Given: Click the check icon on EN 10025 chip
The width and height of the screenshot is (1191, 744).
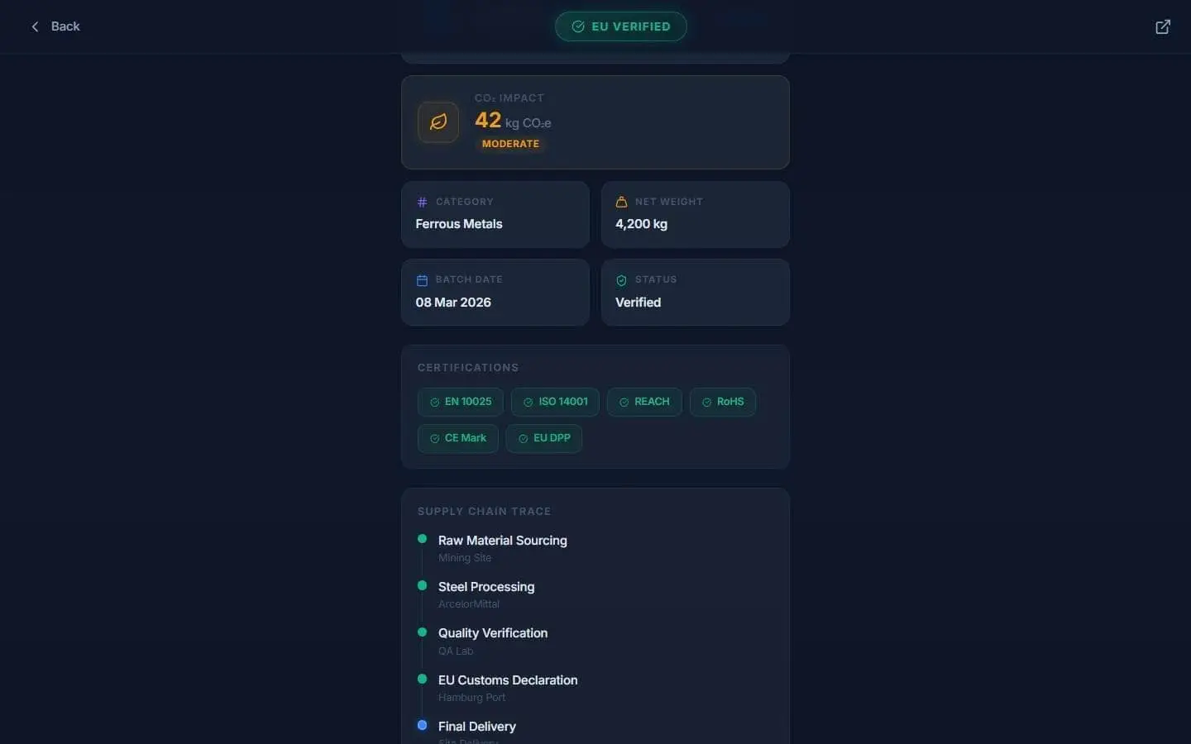Looking at the screenshot, I should tap(434, 403).
